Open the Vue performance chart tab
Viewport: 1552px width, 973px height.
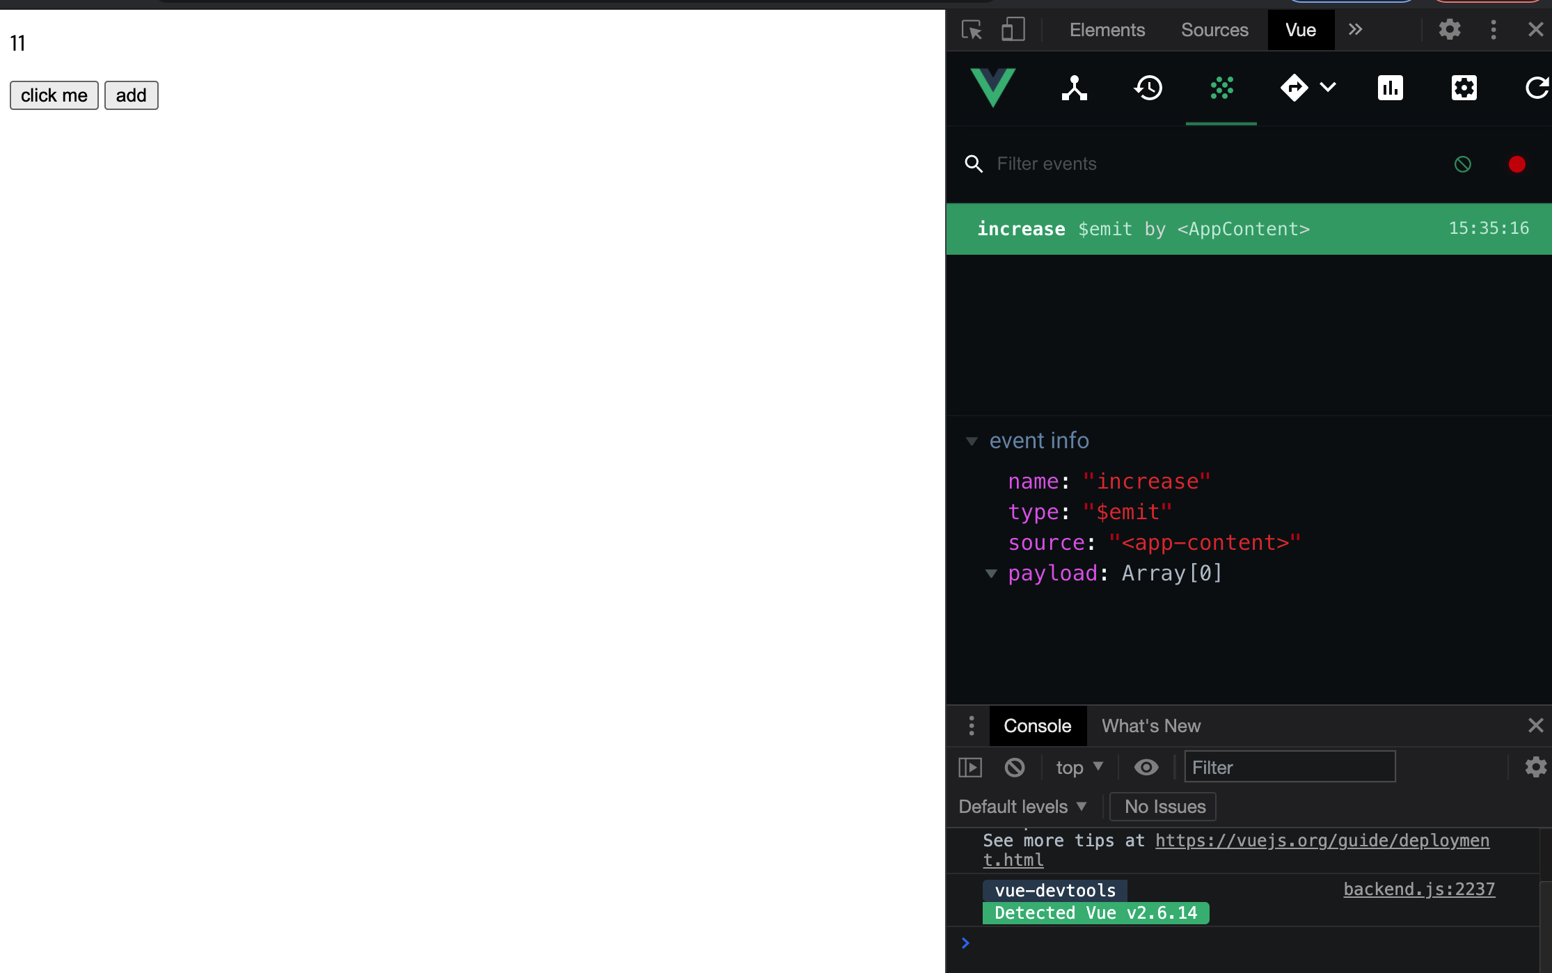(x=1390, y=88)
